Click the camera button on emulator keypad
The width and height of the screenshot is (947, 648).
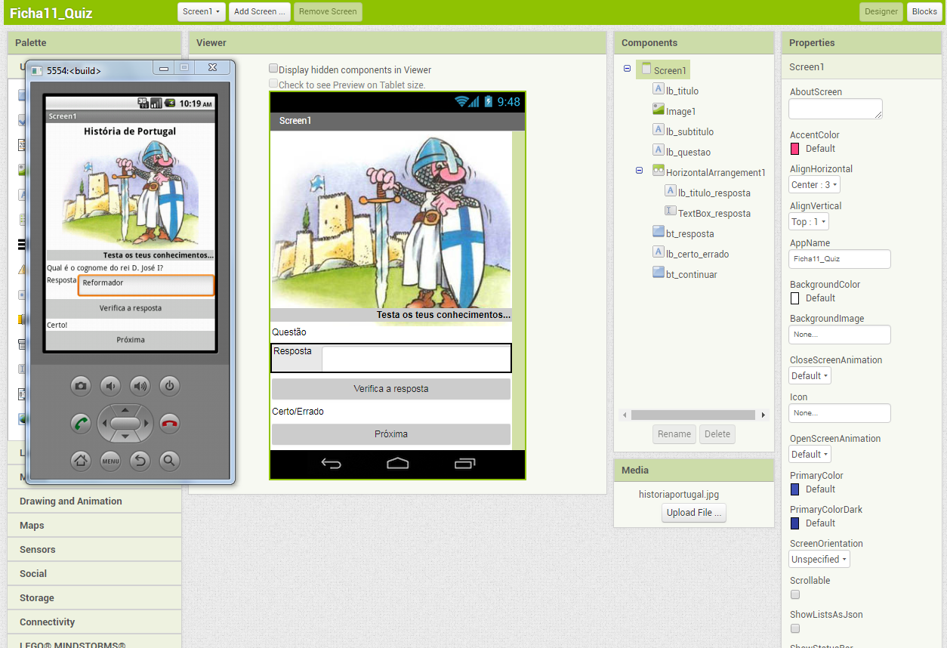point(82,386)
